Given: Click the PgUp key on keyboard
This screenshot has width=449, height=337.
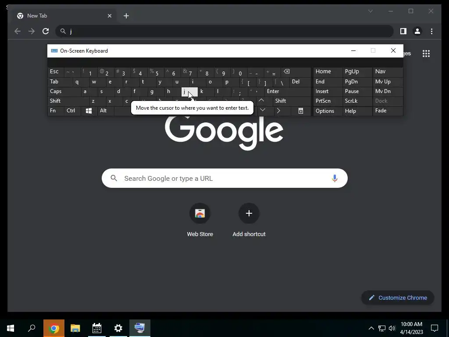Looking at the screenshot, I should click(x=357, y=72).
